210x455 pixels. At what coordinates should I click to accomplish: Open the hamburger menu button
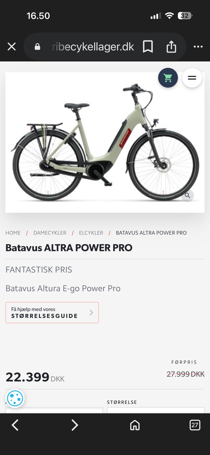coord(192,78)
